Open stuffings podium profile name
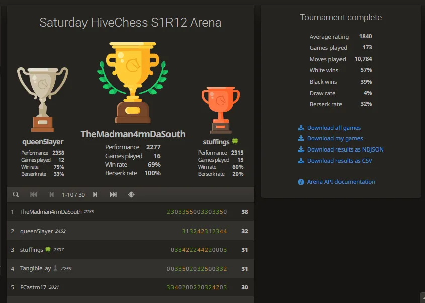 (216, 142)
